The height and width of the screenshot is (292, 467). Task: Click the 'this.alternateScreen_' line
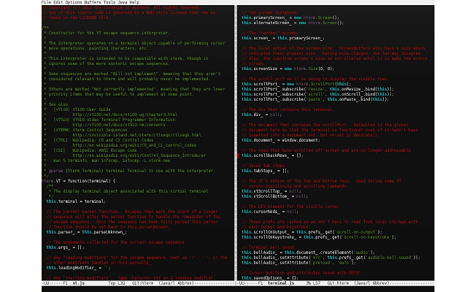pos(293,23)
